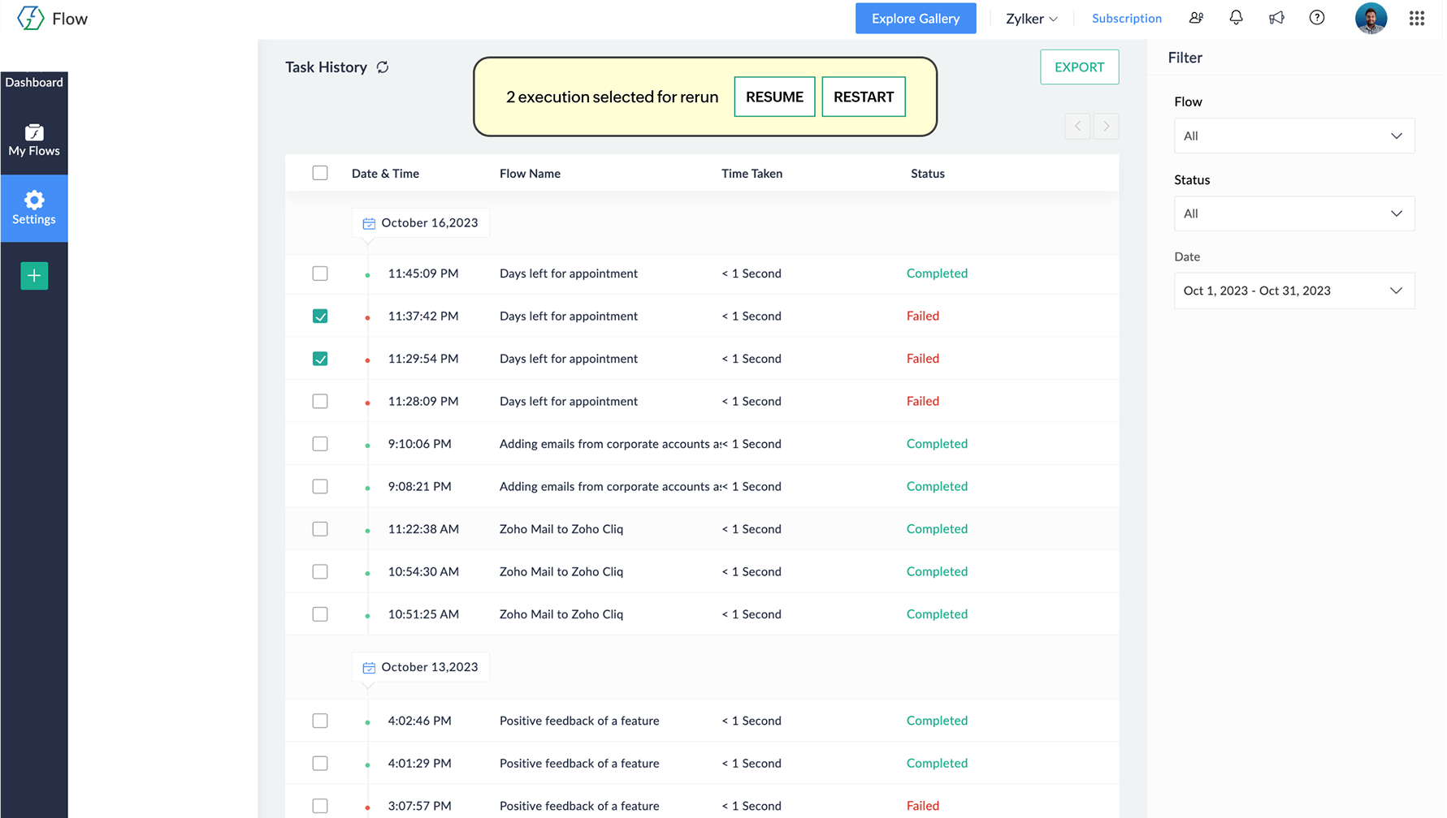Open the Date range filter dropdown
This screenshot has height=818, width=1447.
click(1293, 291)
